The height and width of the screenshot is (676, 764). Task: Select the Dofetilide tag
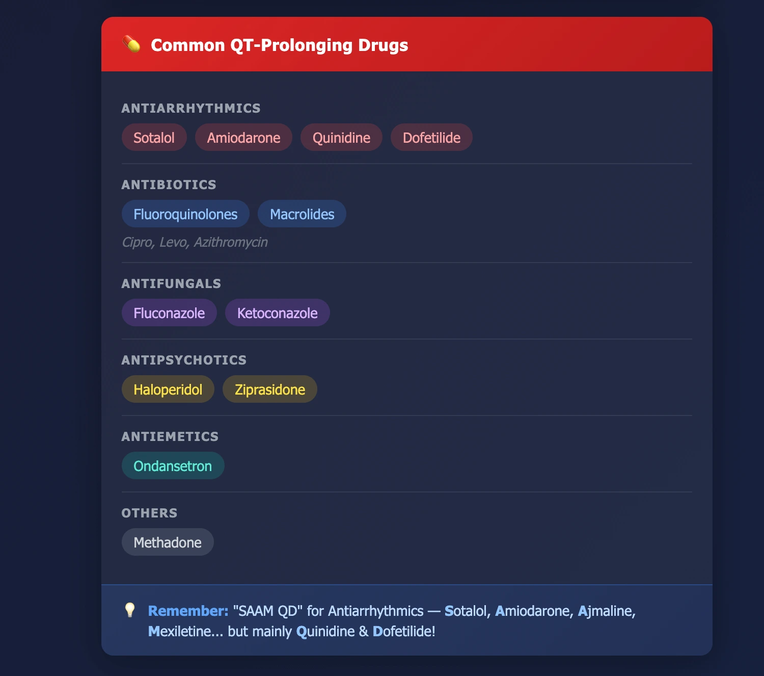(431, 138)
